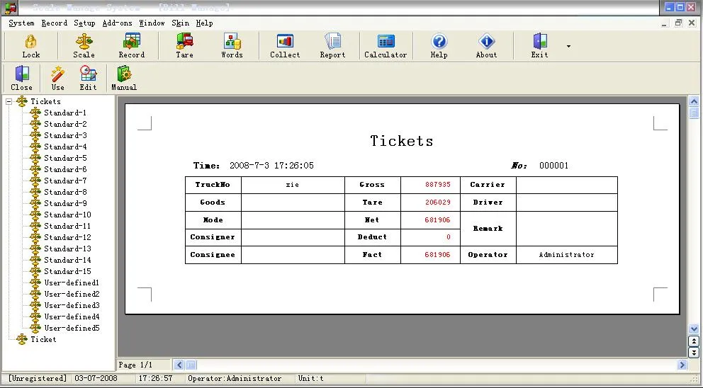This screenshot has width=703, height=388.
Task: Select the bottom Ticket tree node
Action: [43, 339]
